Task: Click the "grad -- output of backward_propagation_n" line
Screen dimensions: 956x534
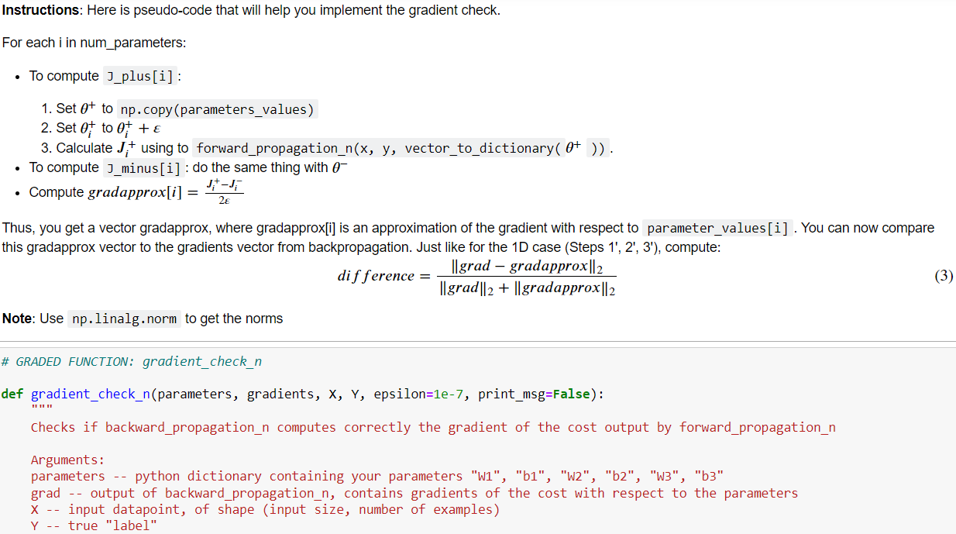Action: [414, 493]
